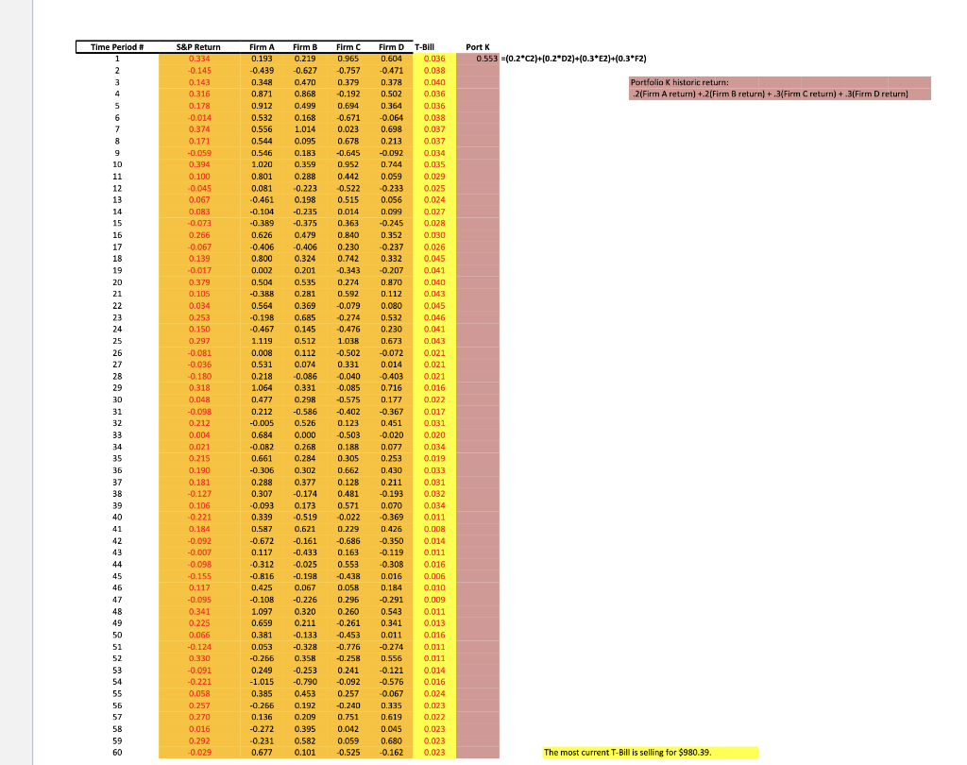
Task: Select Firm A value -0.816 in period 45
Action: click(x=262, y=576)
